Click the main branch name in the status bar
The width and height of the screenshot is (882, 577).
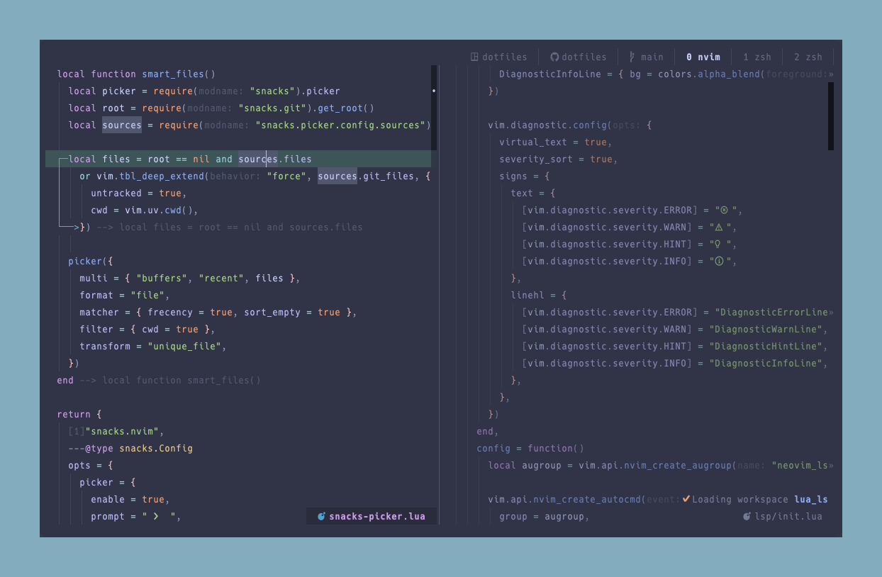(x=652, y=57)
